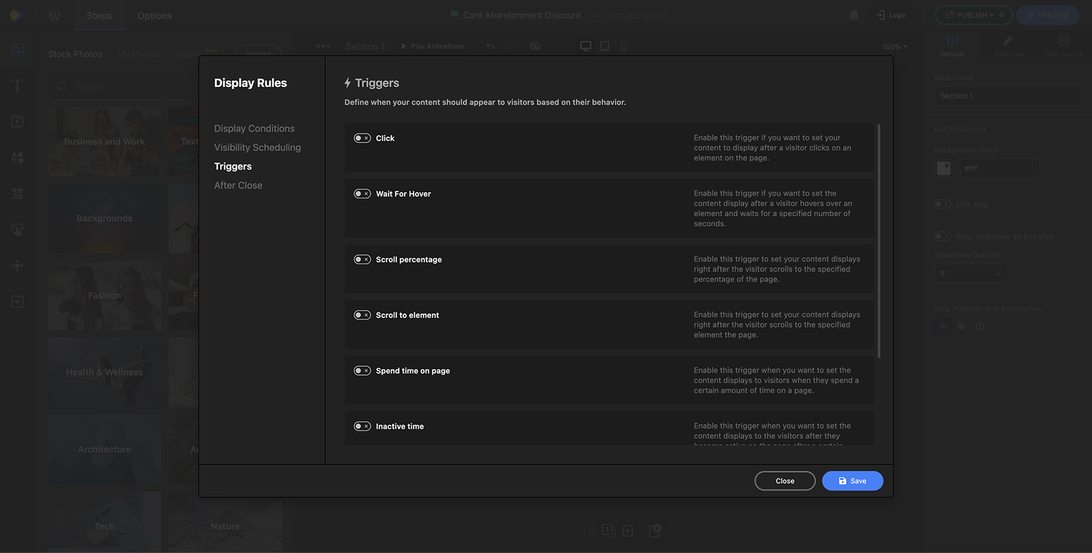Click the Card Abandonment Discount title
Viewport: 1092px width, 553px height.
(522, 15)
